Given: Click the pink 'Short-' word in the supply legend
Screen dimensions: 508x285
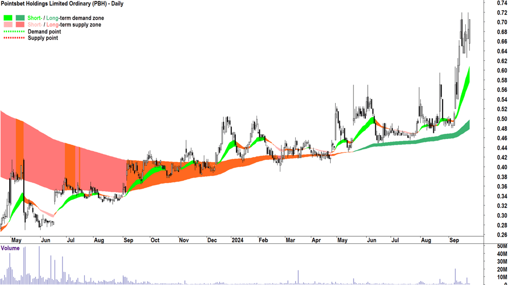Looking at the screenshot, I should pos(35,25).
